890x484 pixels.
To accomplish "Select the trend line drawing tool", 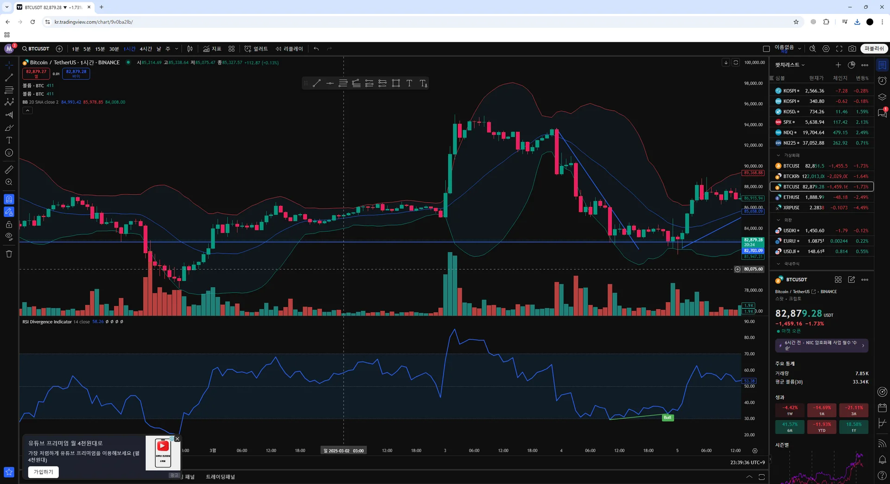I will click(9, 77).
